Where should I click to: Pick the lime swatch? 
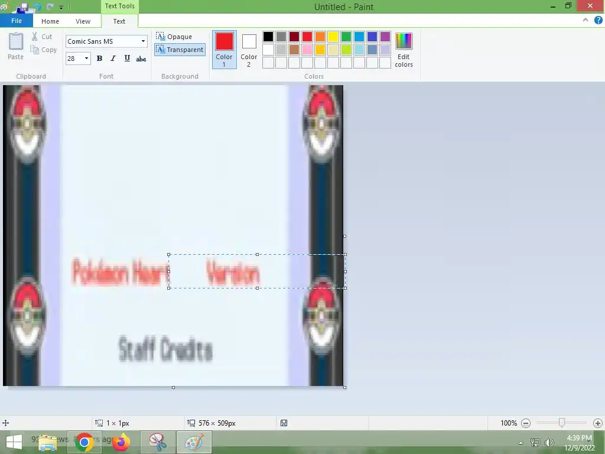[346, 50]
